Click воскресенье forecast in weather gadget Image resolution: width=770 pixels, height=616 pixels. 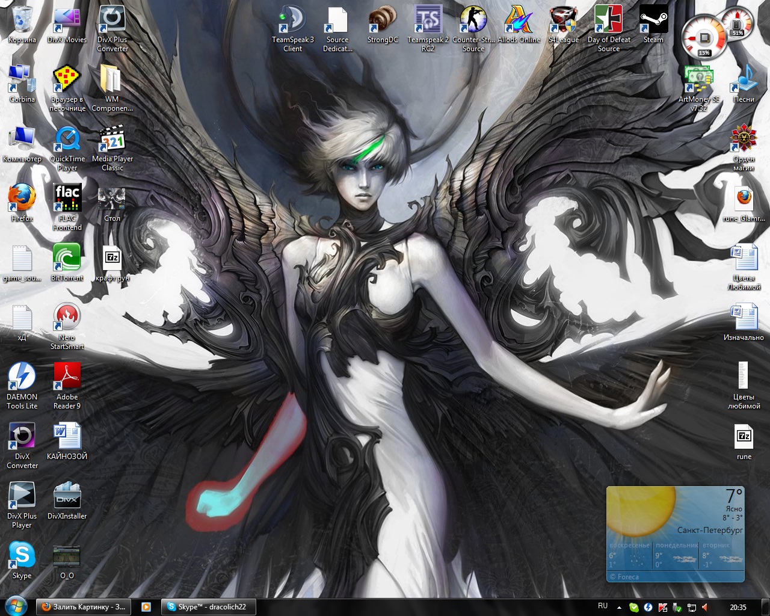click(x=630, y=556)
